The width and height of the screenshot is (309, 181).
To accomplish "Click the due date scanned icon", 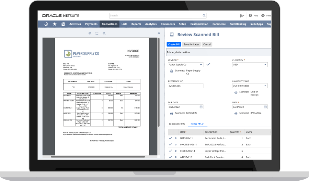I will (171, 114).
